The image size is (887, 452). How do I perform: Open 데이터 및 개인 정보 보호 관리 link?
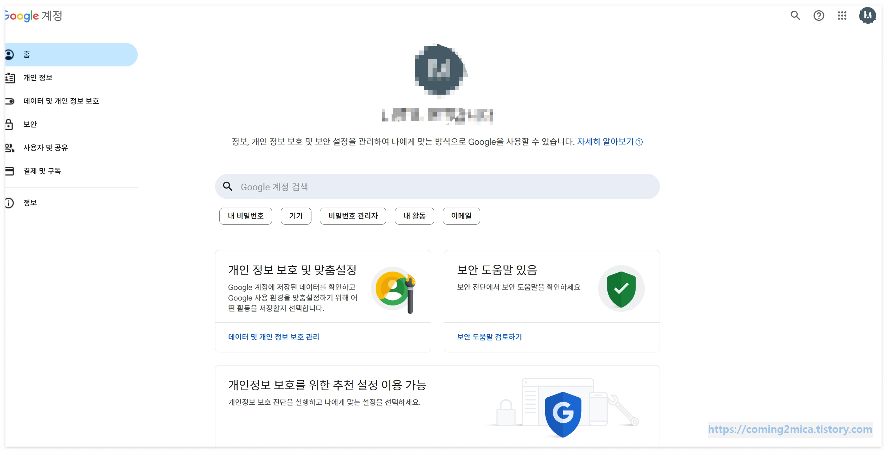[x=274, y=337]
